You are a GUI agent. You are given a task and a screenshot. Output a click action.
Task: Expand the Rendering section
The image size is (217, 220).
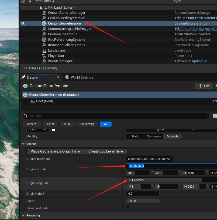point(23,216)
